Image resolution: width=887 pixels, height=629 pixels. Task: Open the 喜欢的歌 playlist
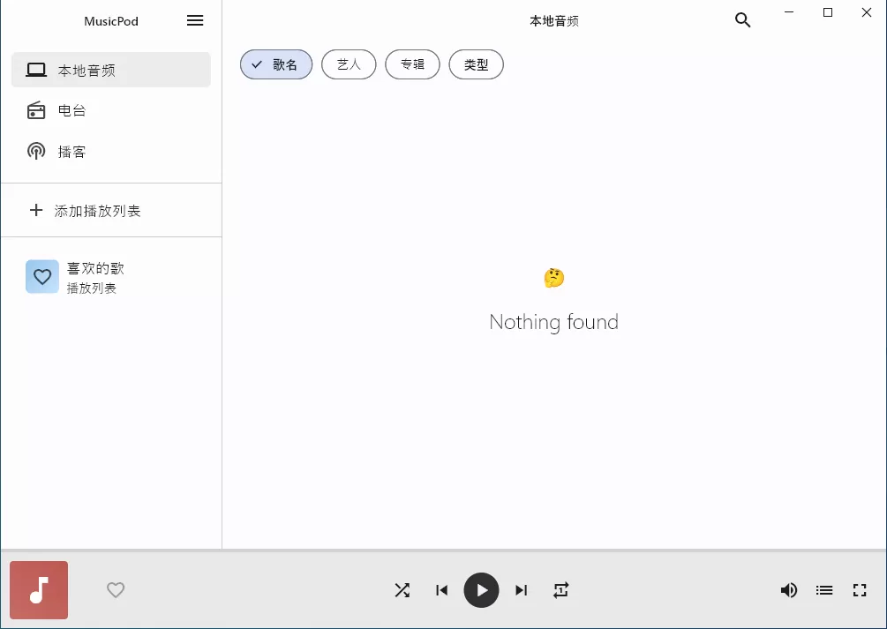(x=95, y=276)
